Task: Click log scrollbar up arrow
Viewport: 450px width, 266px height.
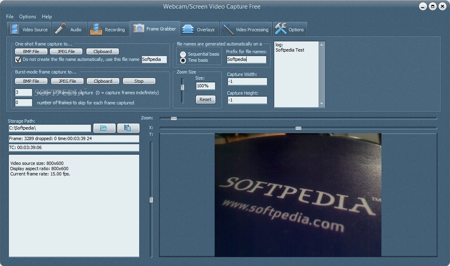Action: click(321, 45)
